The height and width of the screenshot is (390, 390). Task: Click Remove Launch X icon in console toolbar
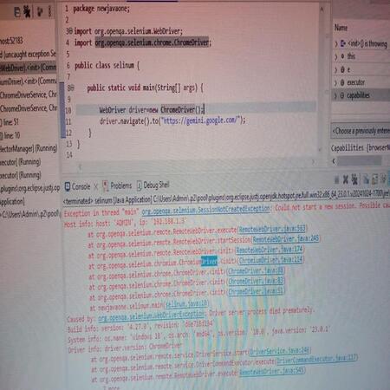coord(346,180)
